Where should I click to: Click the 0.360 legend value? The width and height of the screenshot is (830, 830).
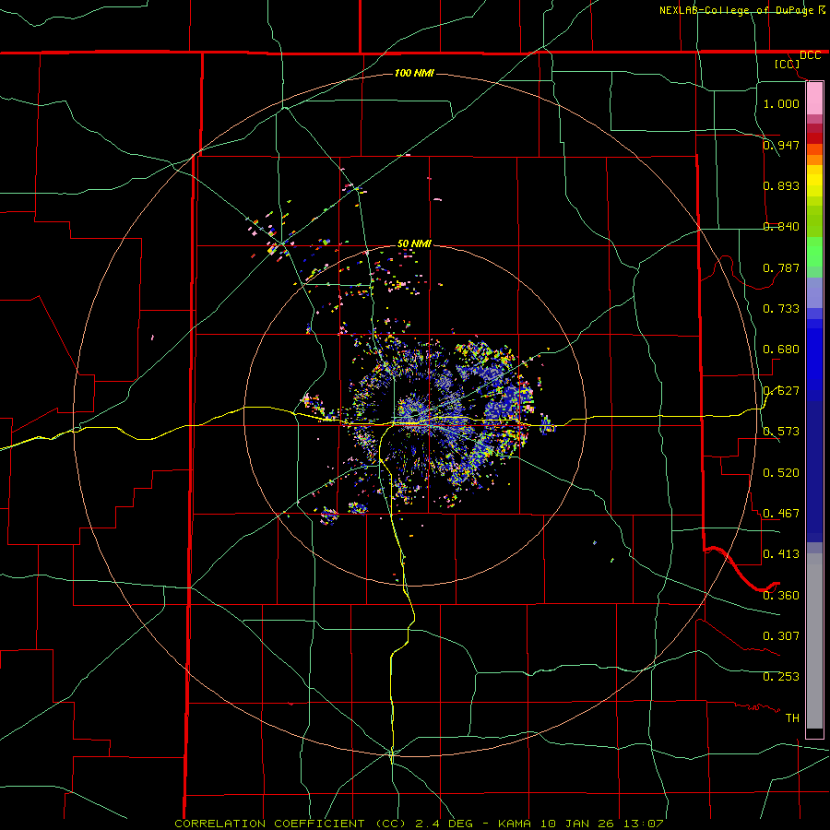click(x=781, y=596)
